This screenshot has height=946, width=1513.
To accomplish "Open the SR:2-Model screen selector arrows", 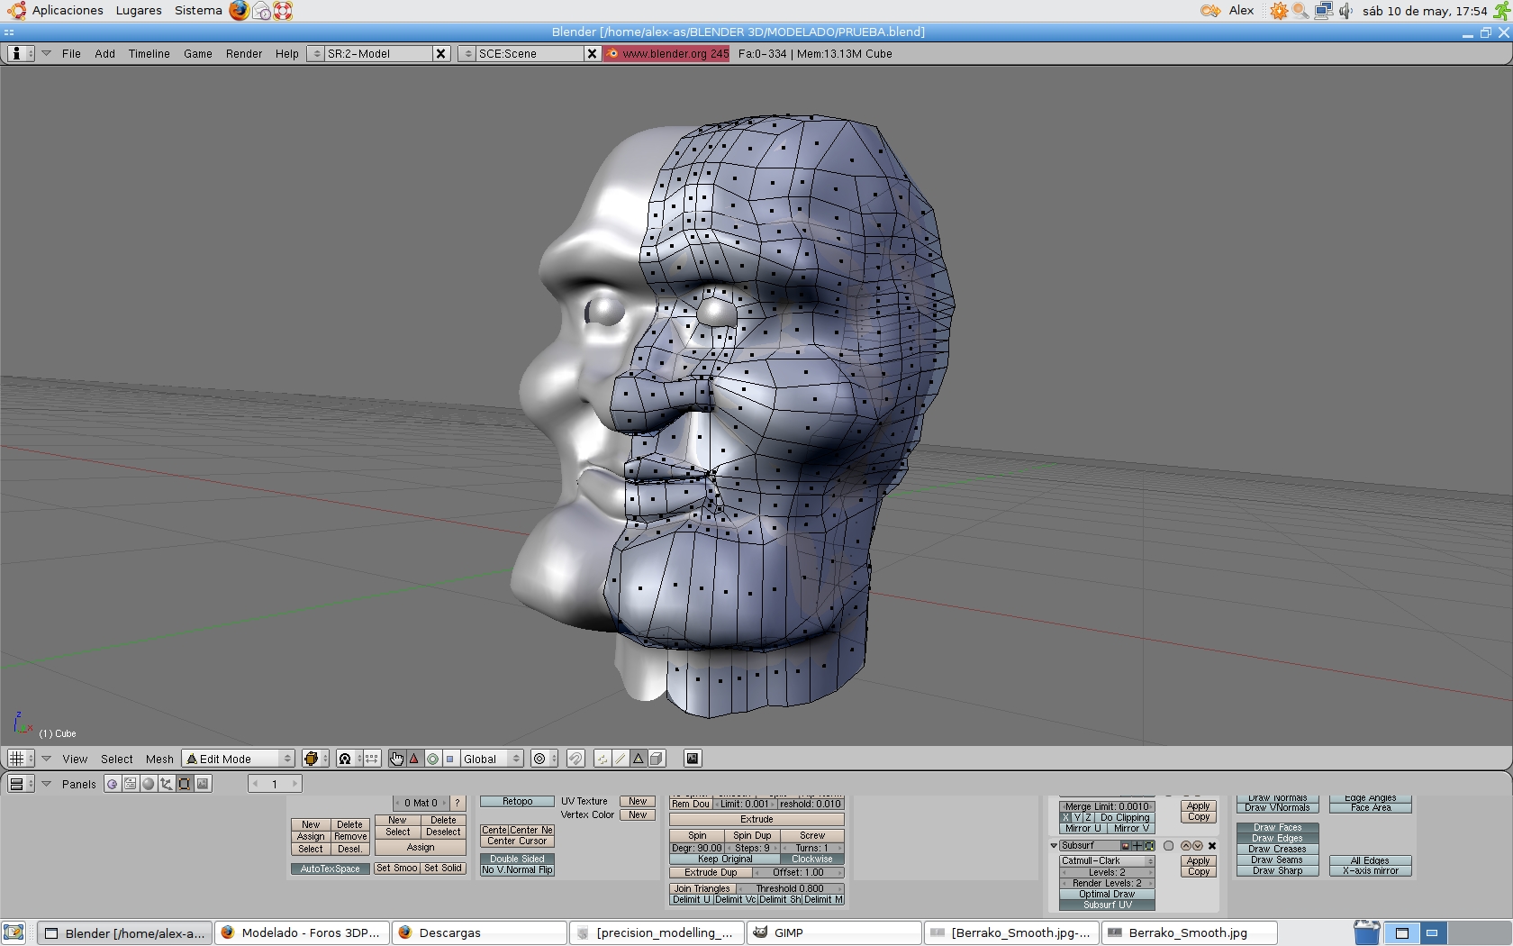I will tap(315, 53).
